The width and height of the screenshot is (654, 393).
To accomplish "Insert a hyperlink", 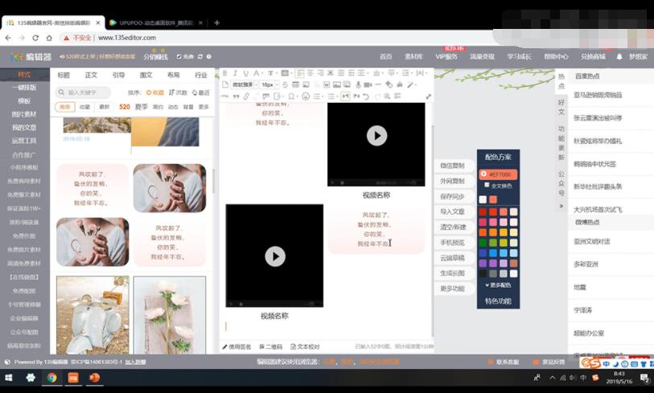I will click(x=246, y=96).
